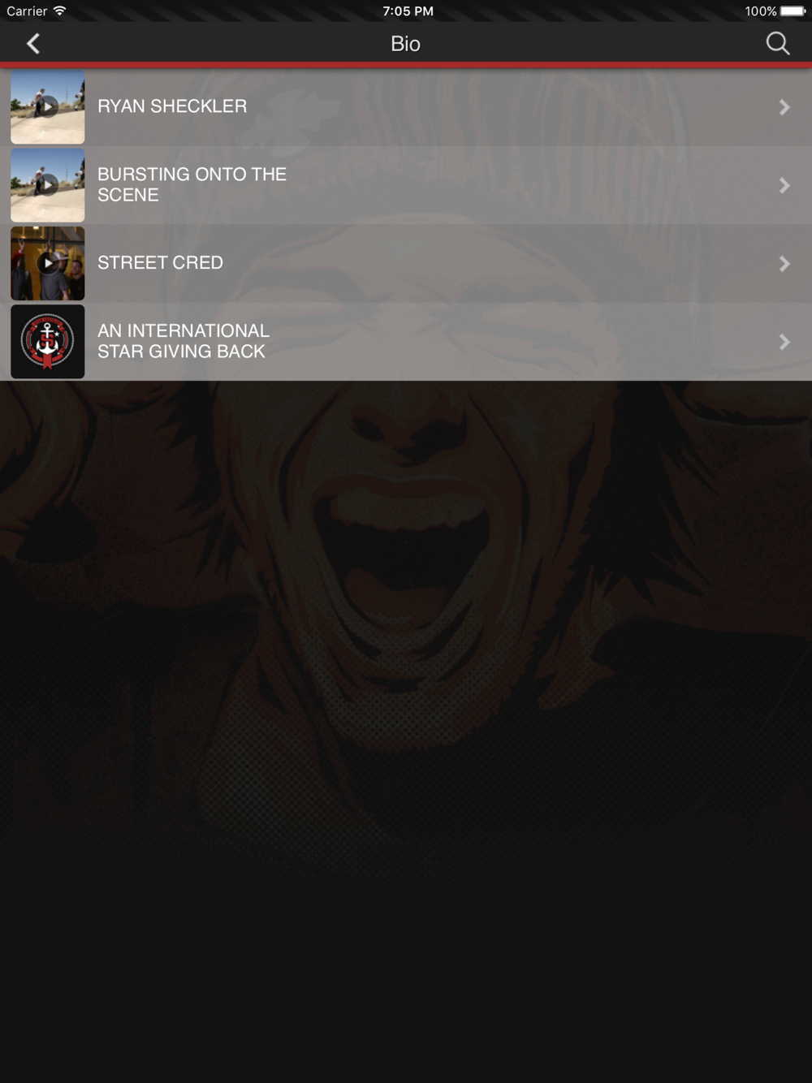Tap the 100% battery percentage text
The image size is (812, 1083).
[761, 11]
